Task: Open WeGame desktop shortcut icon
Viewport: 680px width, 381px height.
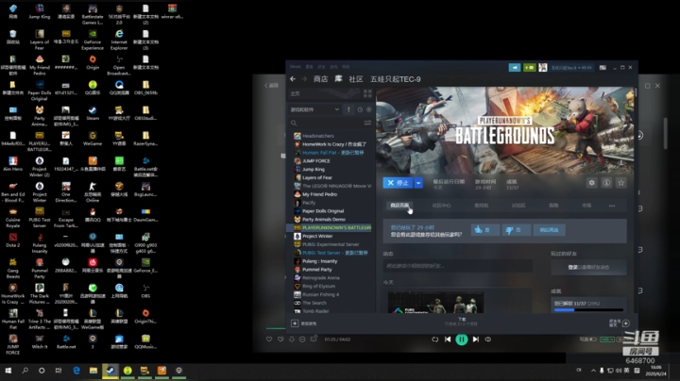Action: click(x=93, y=138)
